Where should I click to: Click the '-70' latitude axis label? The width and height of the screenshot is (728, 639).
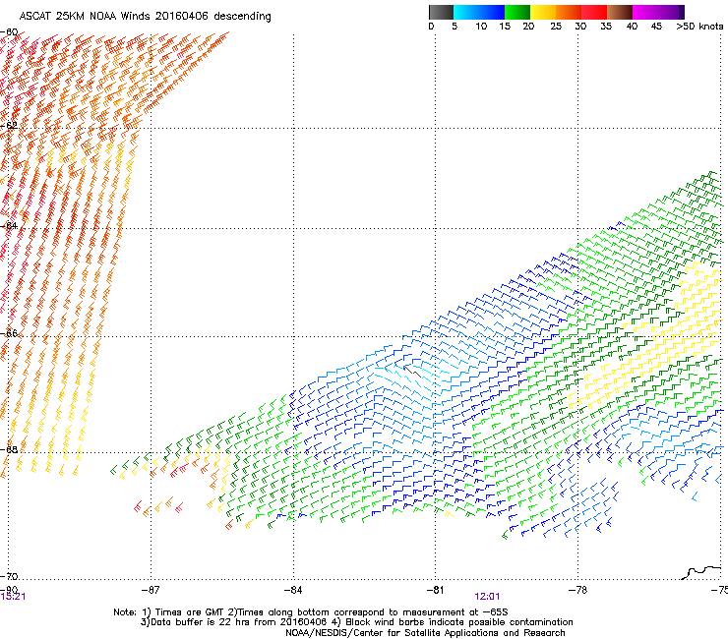pyautogui.click(x=9, y=576)
